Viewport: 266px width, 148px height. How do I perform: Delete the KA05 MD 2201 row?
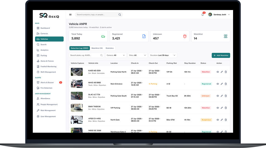[226, 72]
